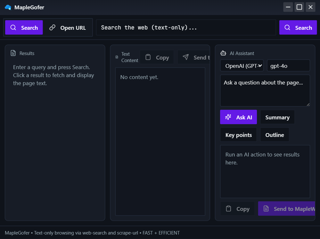Click the 'No content yet.' text area
This screenshot has height=239, width=320.
[x=160, y=141]
